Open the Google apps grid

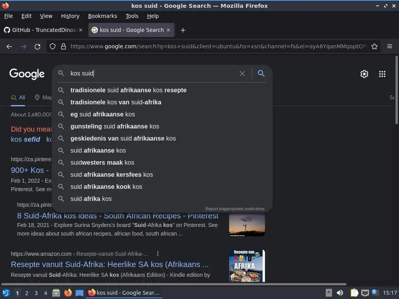(x=382, y=74)
